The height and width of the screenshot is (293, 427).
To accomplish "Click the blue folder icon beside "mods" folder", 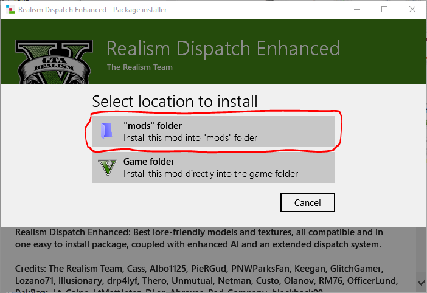I will 106,131.
